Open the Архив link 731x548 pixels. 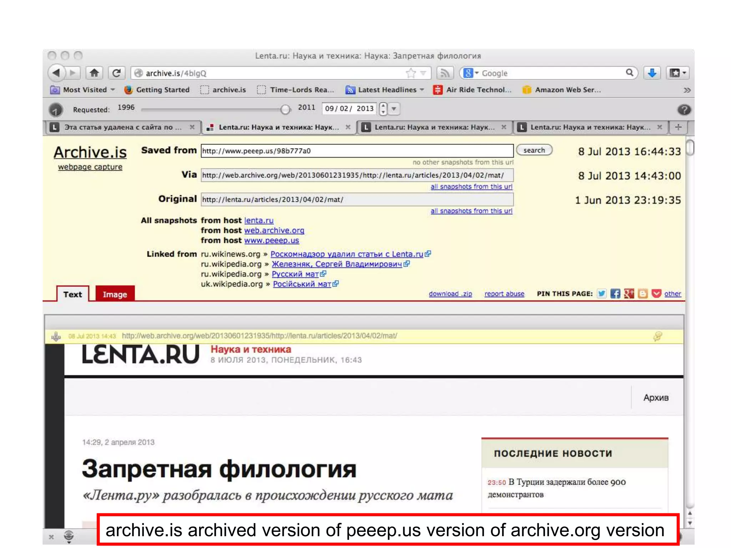[x=655, y=397]
